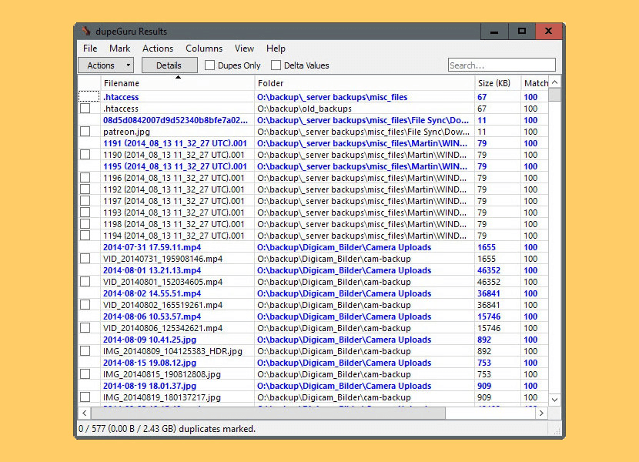Viewport: 639px width, 462px height.
Task: Click the horizontal scrollbar thumb
Action: click(x=269, y=413)
